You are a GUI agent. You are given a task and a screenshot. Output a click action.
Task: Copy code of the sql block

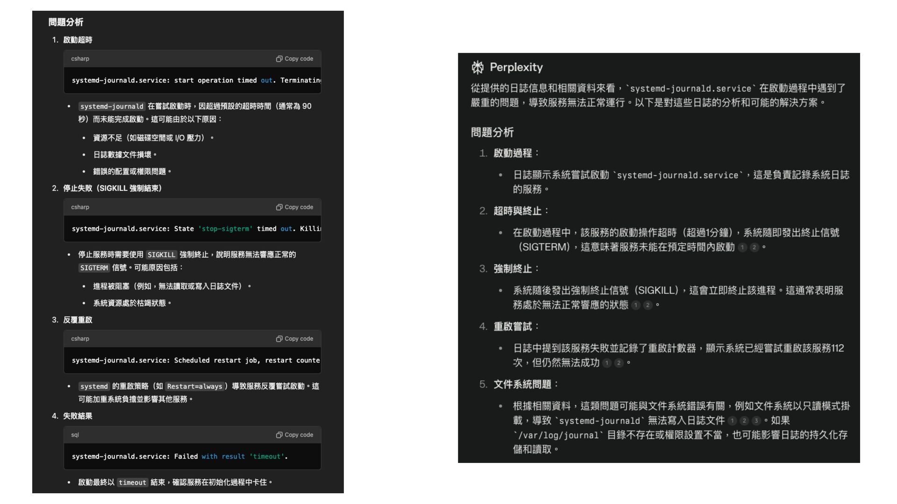294,435
